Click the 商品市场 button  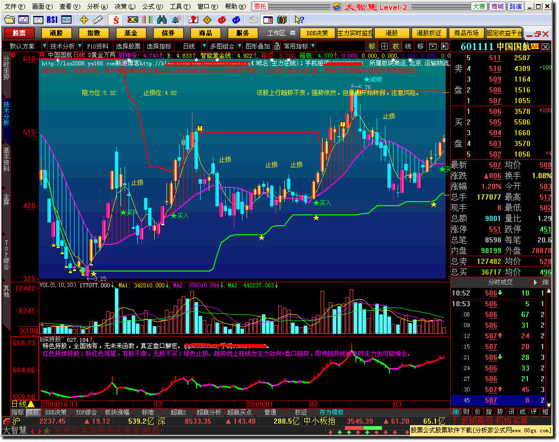pyautogui.click(x=466, y=33)
